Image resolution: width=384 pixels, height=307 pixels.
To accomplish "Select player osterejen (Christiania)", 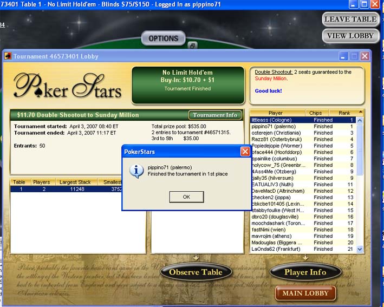I will click(x=303, y=133).
